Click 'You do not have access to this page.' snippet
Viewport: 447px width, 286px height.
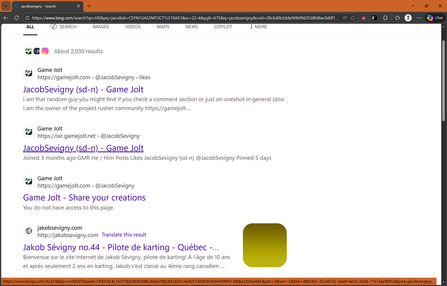(x=69, y=208)
